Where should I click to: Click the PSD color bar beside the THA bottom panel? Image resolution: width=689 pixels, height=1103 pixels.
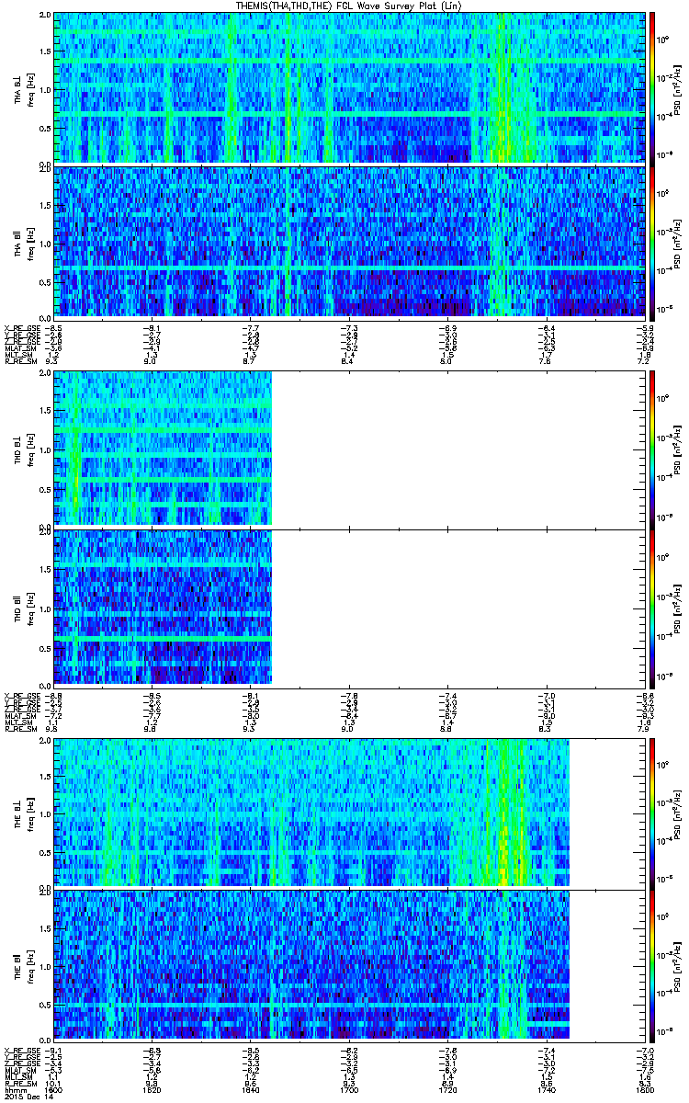[653, 242]
